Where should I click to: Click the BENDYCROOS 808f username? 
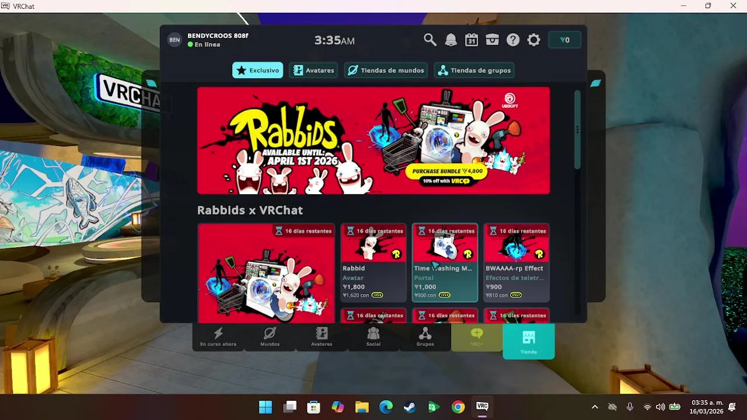pos(218,36)
